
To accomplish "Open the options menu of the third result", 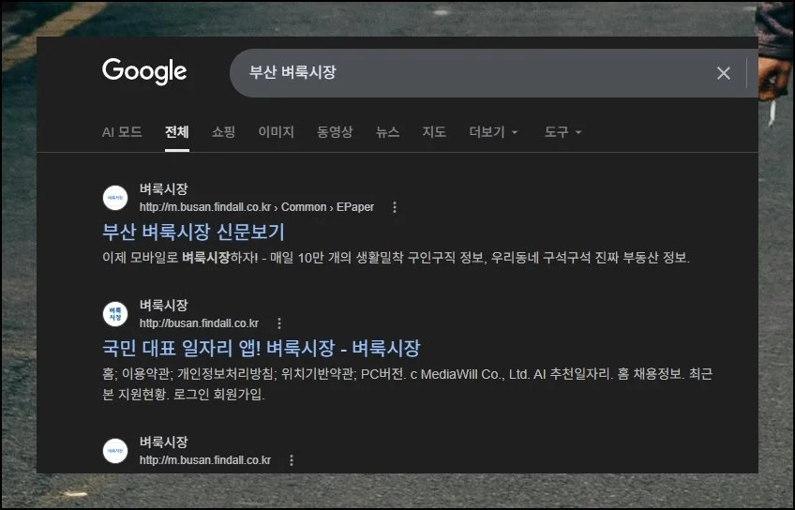I will pyautogui.click(x=292, y=460).
